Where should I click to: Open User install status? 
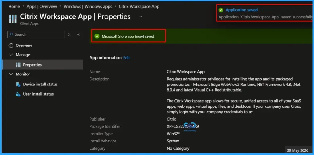click(x=38, y=94)
